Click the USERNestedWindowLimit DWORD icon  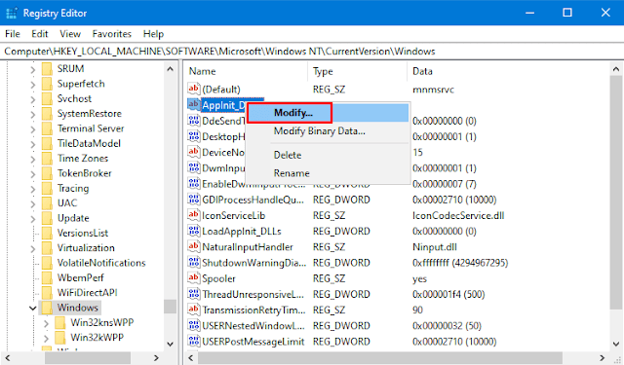pos(194,325)
